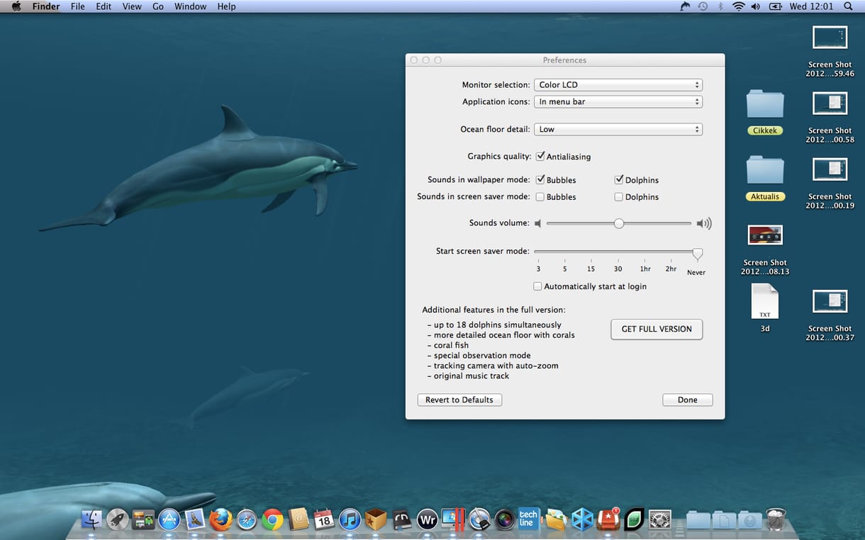Disable the Antialiasing checkbox
The height and width of the screenshot is (540, 865).
point(540,156)
